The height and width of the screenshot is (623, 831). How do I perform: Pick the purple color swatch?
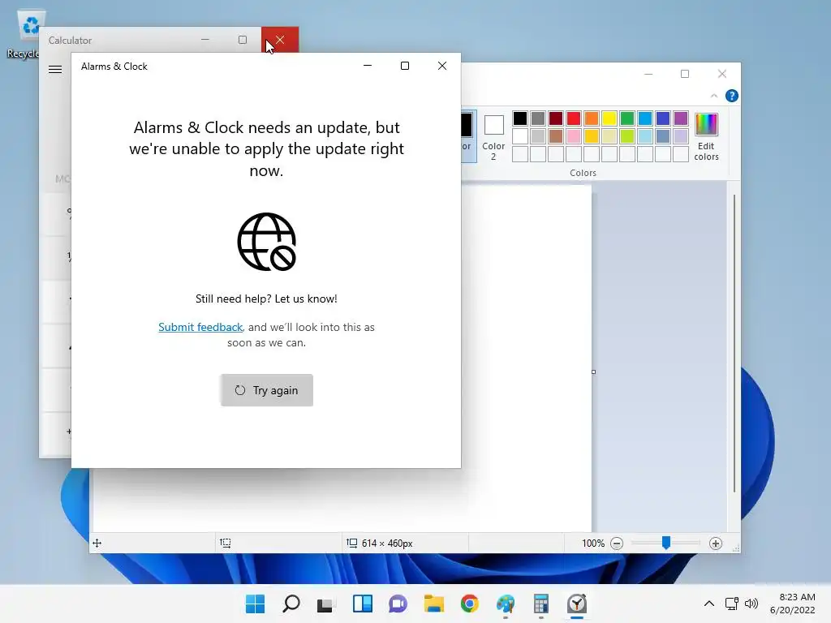(x=681, y=118)
